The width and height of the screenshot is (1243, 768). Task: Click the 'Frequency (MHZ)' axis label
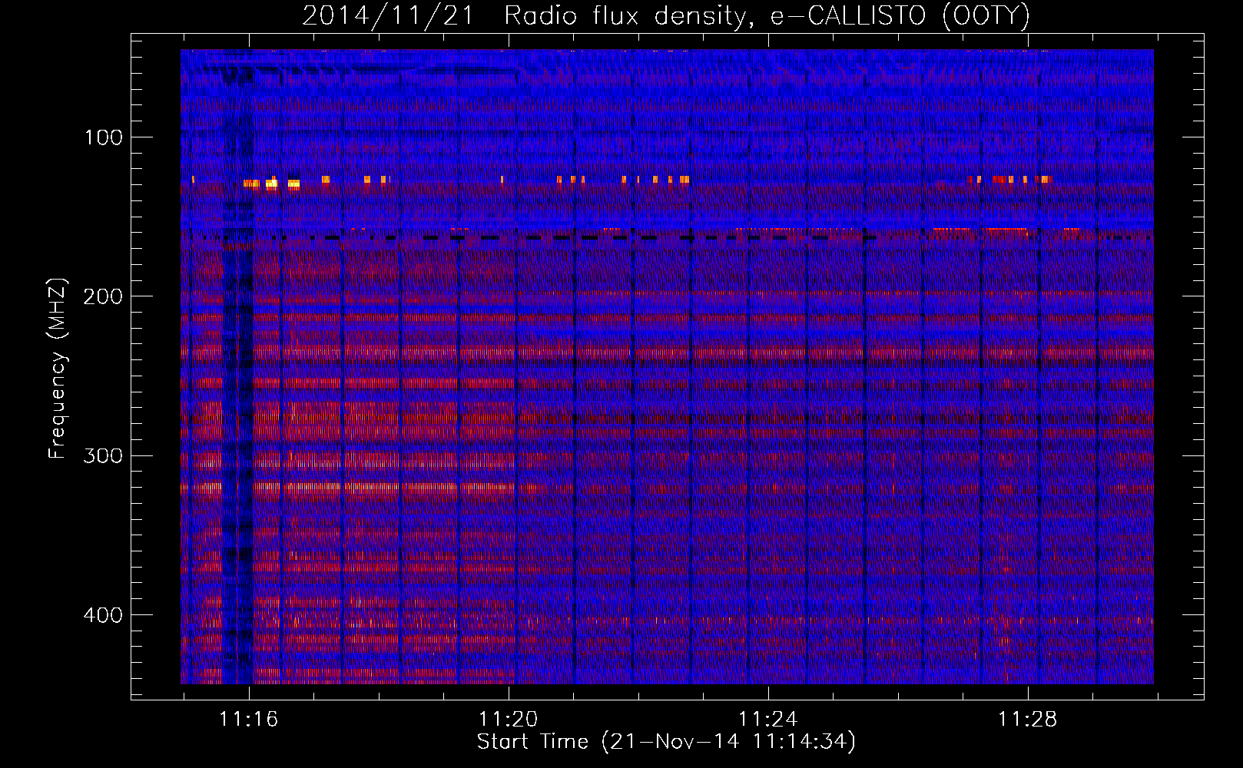[x=58, y=369]
